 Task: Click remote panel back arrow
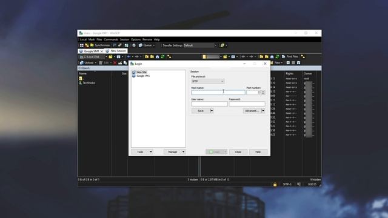[243, 56]
